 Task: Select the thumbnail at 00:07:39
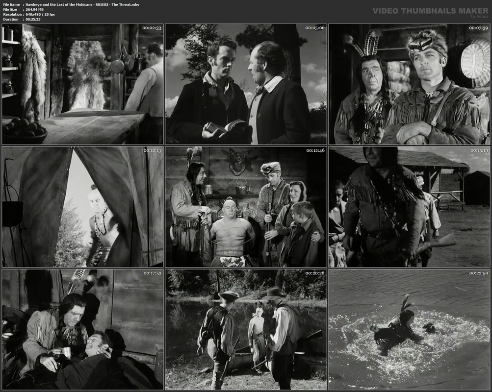[409, 84]
